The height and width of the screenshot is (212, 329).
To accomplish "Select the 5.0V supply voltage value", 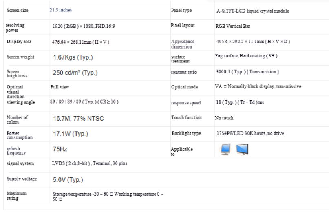I will tap(68, 180).
